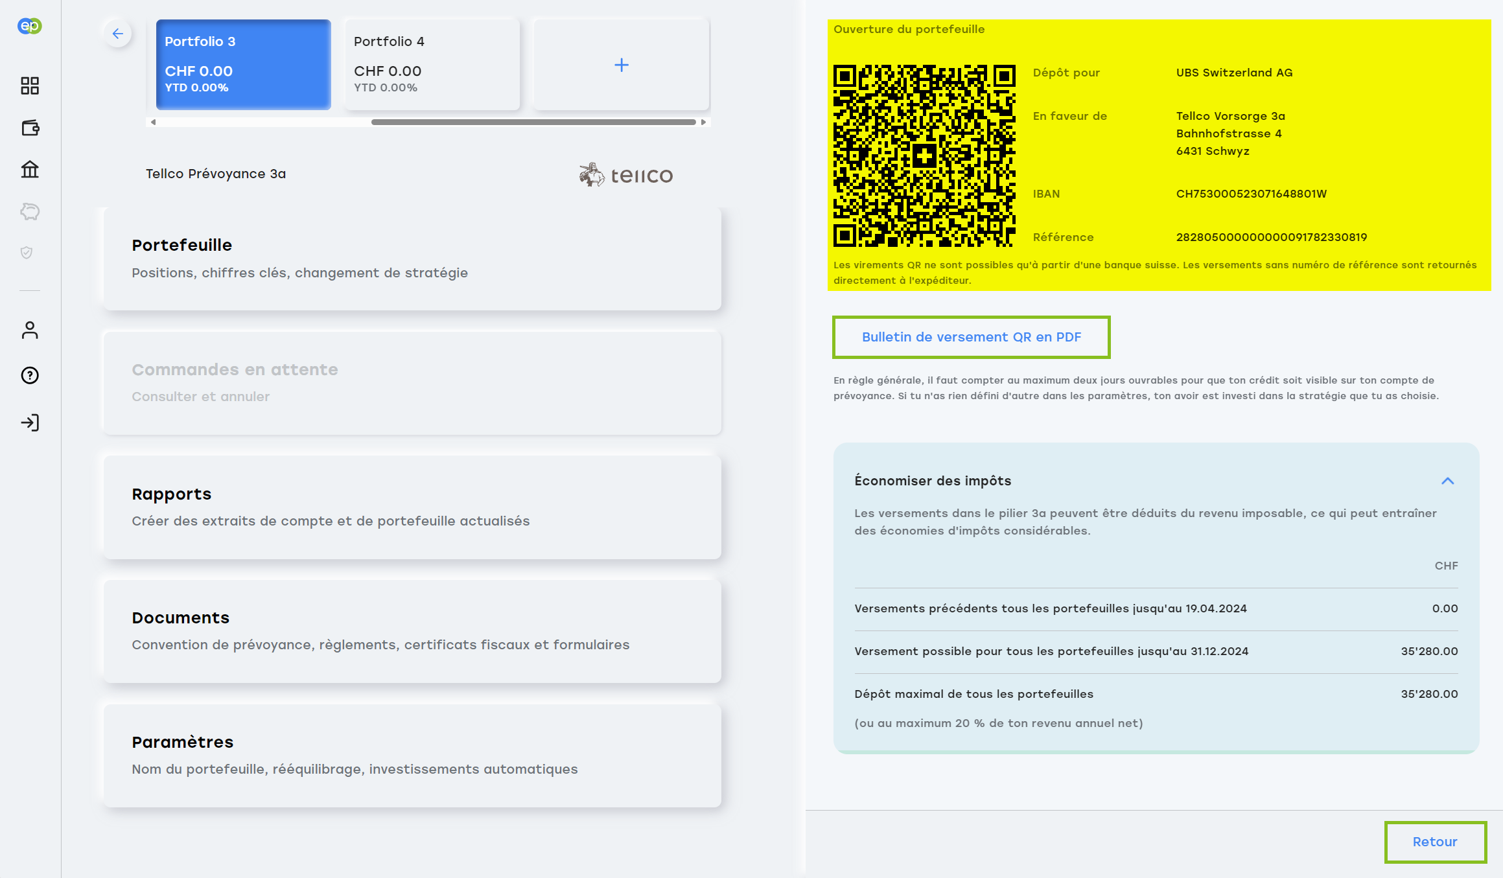Click the Retour button
Screen dimensions: 1503x878
(x=1435, y=842)
